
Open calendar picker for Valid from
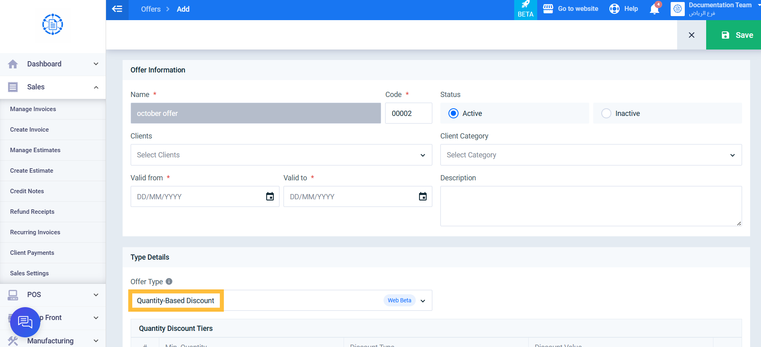pyautogui.click(x=270, y=196)
